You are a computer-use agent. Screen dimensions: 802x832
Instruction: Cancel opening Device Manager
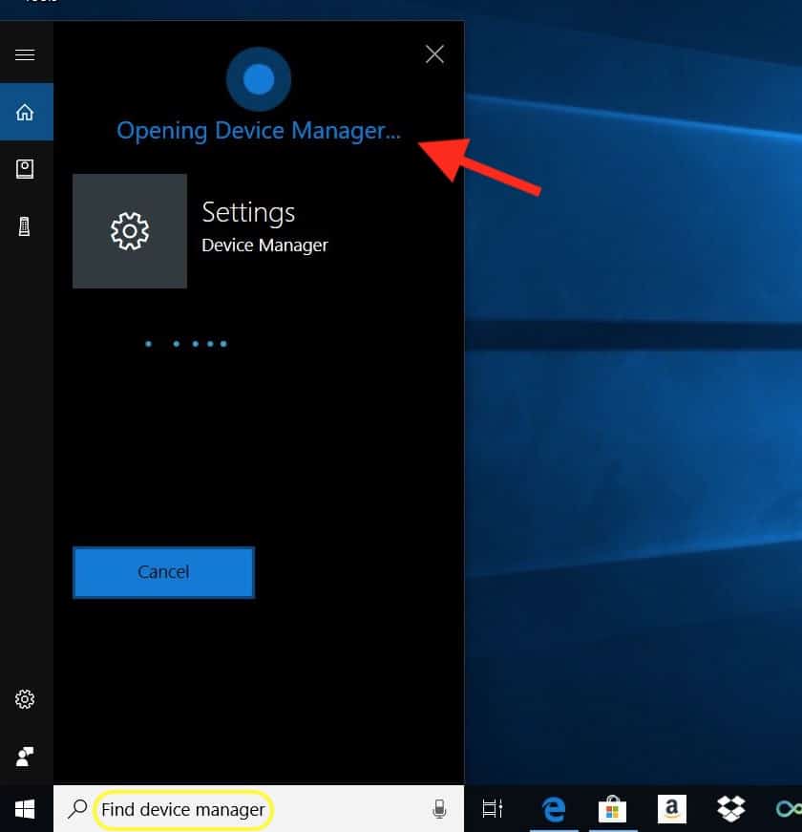162,571
